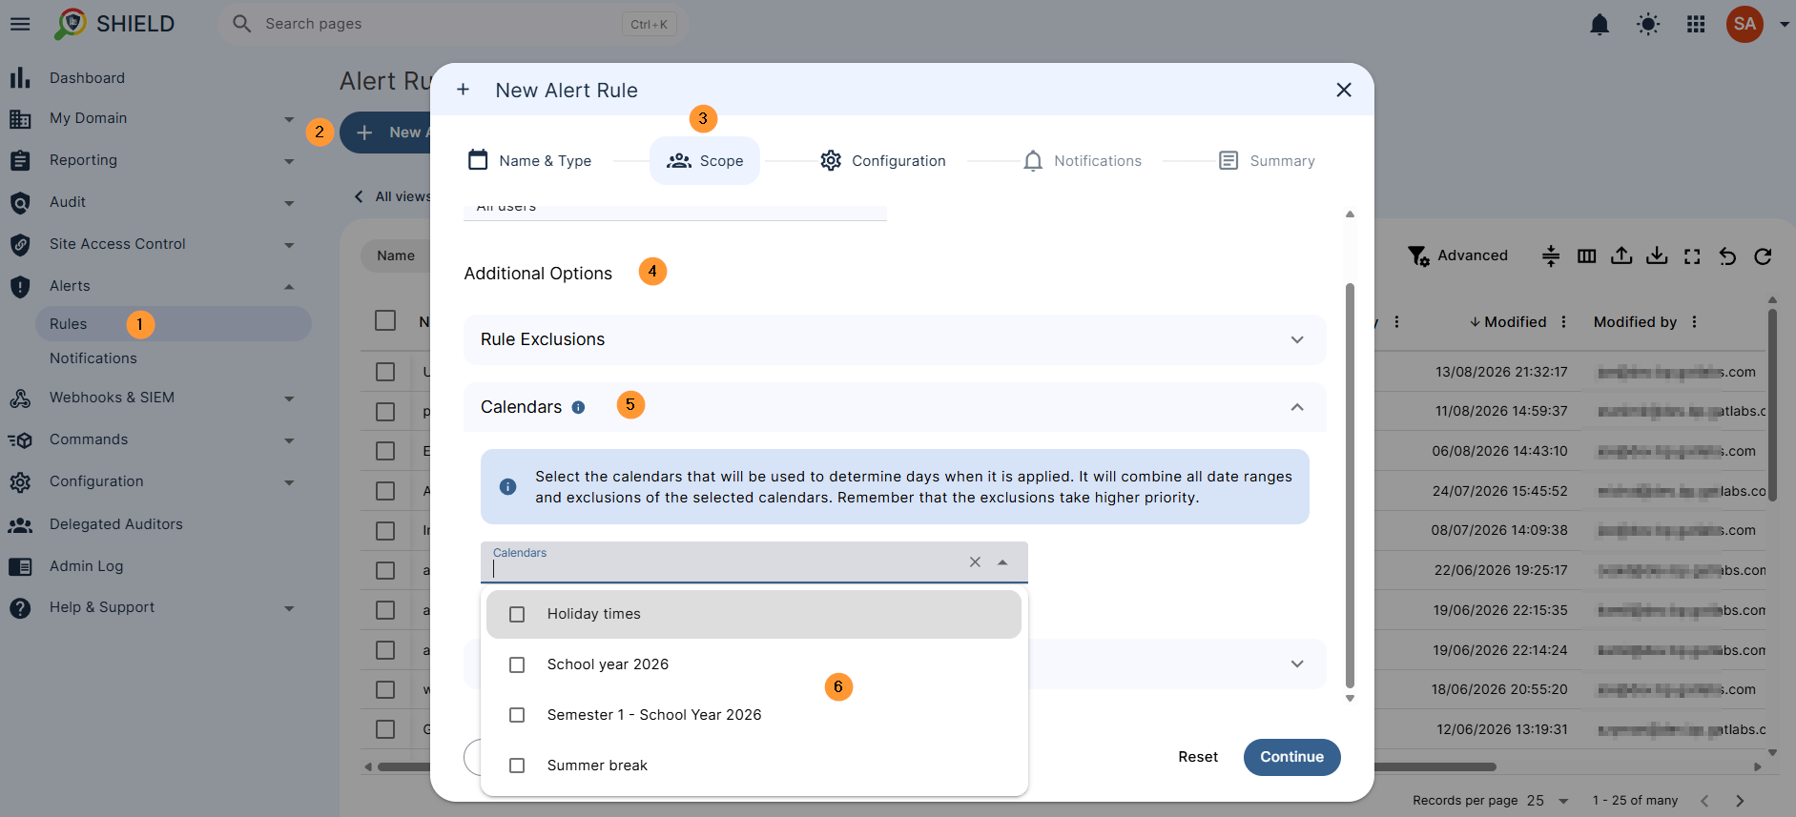1796x817 pixels.
Task: Click the table's horizontal scrollbar
Action: (x=935, y=766)
